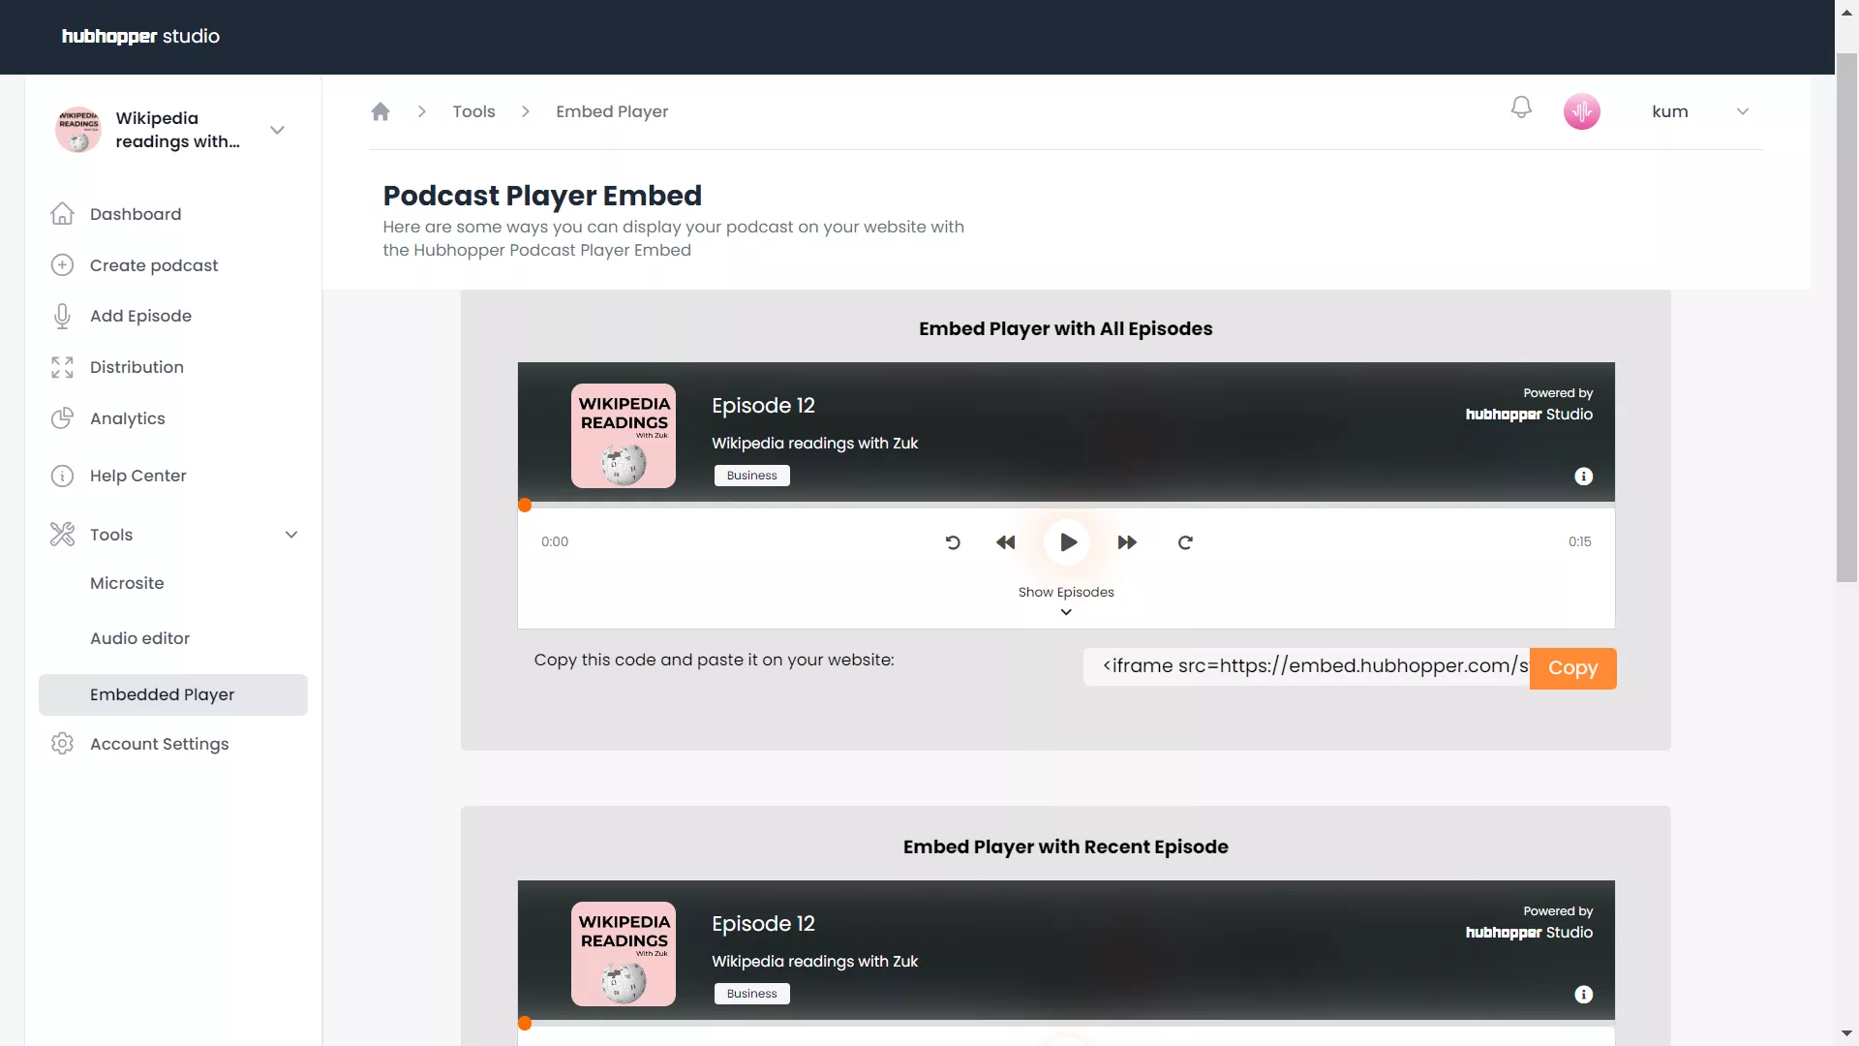Click the Tools breadcrumb link
Screen dimensions: 1859x1046
coord(473,111)
